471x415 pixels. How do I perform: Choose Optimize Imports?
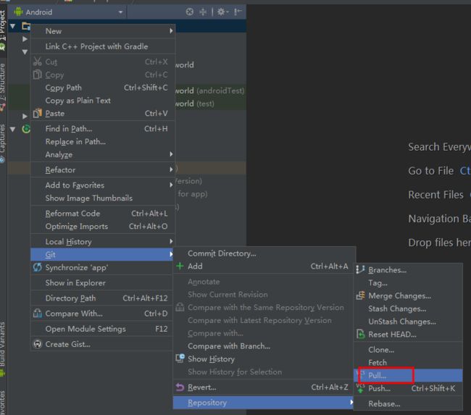point(102,227)
